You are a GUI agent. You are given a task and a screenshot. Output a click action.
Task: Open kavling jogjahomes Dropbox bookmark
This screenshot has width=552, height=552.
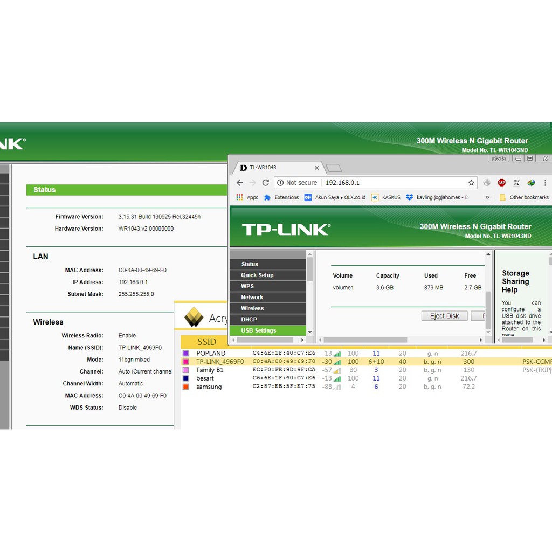click(x=437, y=197)
